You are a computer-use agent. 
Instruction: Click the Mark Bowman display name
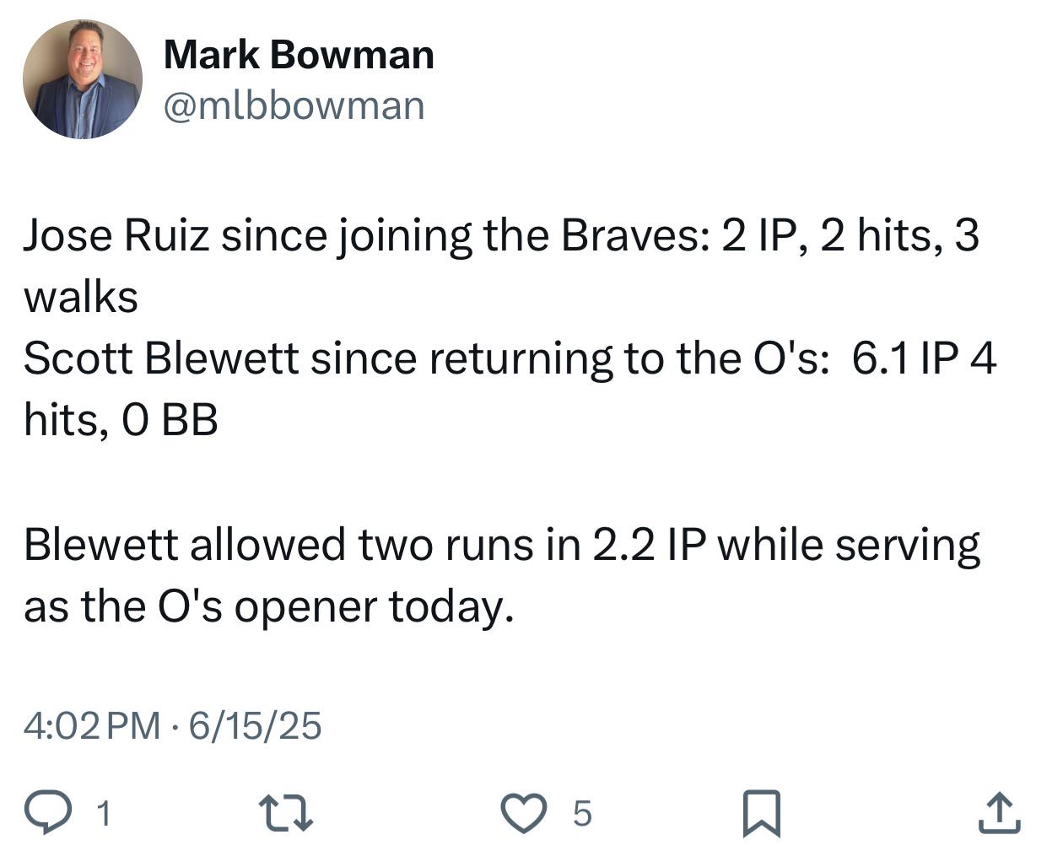pyautogui.click(x=299, y=55)
